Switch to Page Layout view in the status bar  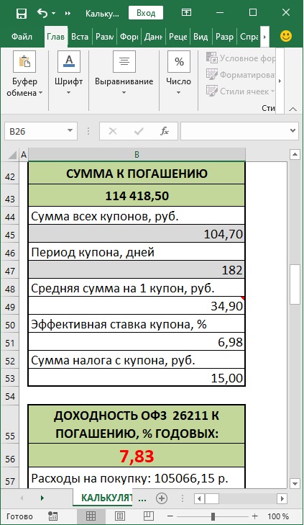(120, 516)
